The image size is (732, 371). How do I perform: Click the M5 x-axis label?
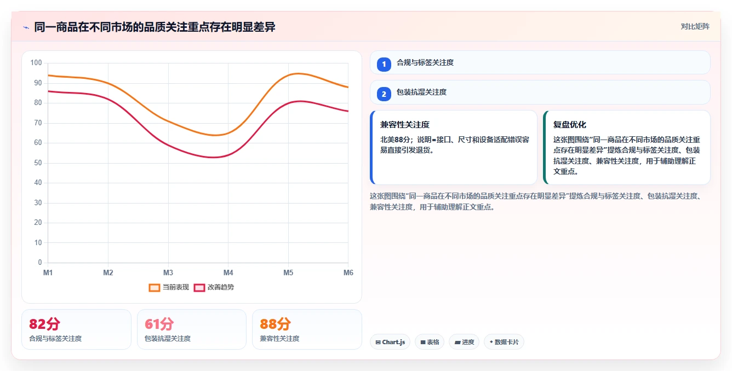coord(288,273)
